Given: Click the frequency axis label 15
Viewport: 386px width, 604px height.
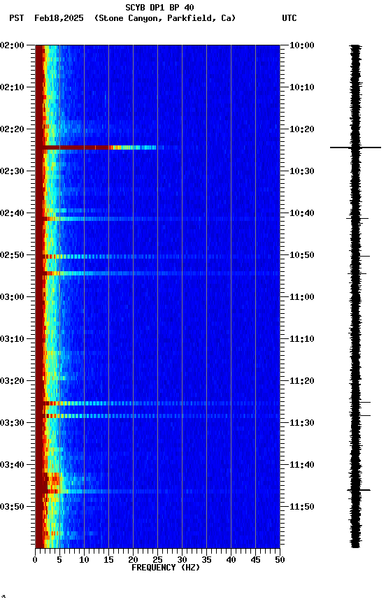Looking at the screenshot, I should (x=108, y=560).
